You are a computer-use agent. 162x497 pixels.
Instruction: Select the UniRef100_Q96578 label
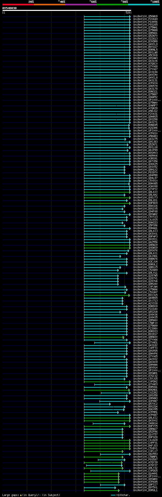tap(145, 86)
